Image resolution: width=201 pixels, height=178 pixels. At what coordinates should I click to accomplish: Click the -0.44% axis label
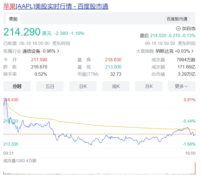point(189,121)
